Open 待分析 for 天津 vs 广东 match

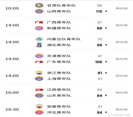(x=122, y=59)
